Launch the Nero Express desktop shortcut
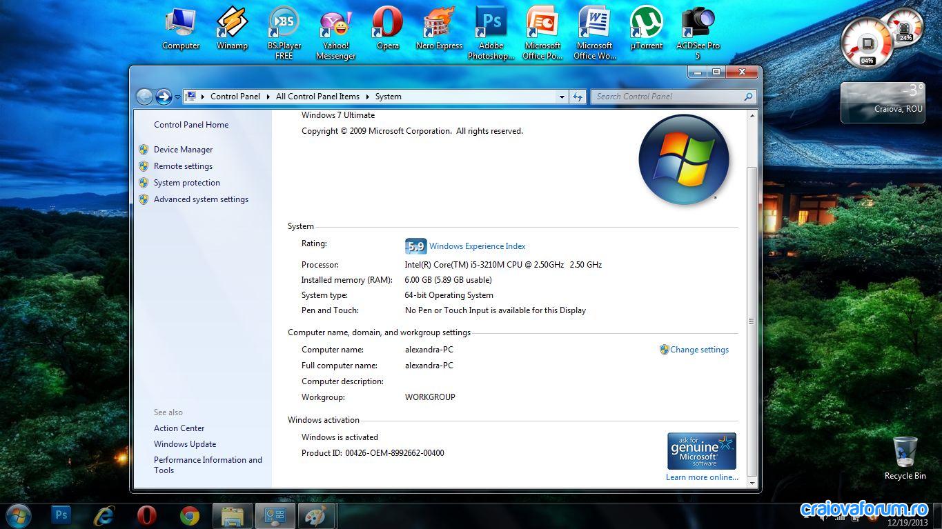 439,28
